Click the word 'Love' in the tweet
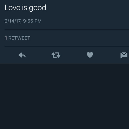 12,8
